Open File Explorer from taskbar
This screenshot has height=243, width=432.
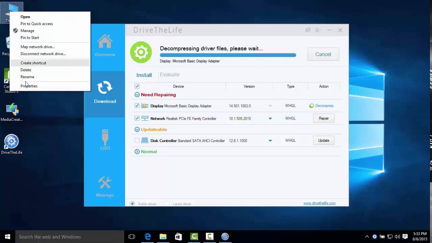coord(163,237)
